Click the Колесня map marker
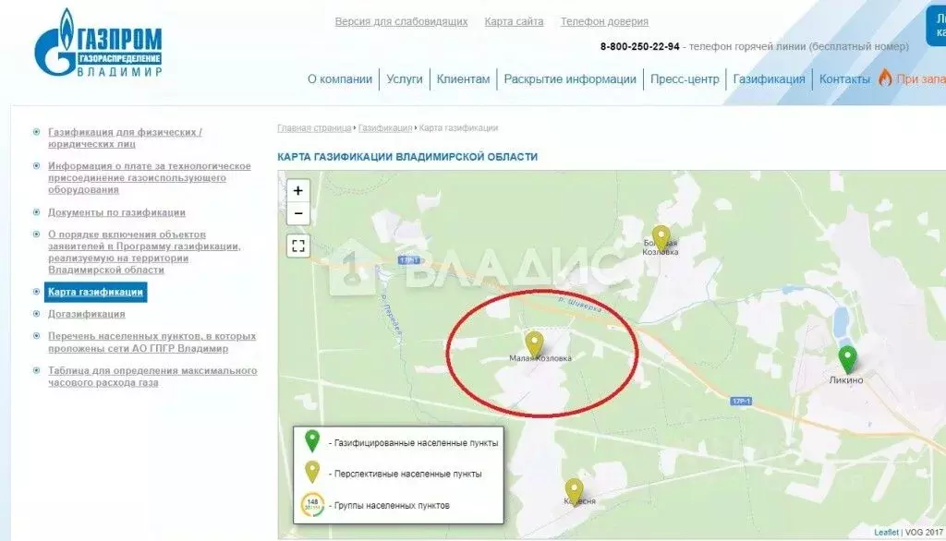The image size is (946, 541). pos(574,491)
